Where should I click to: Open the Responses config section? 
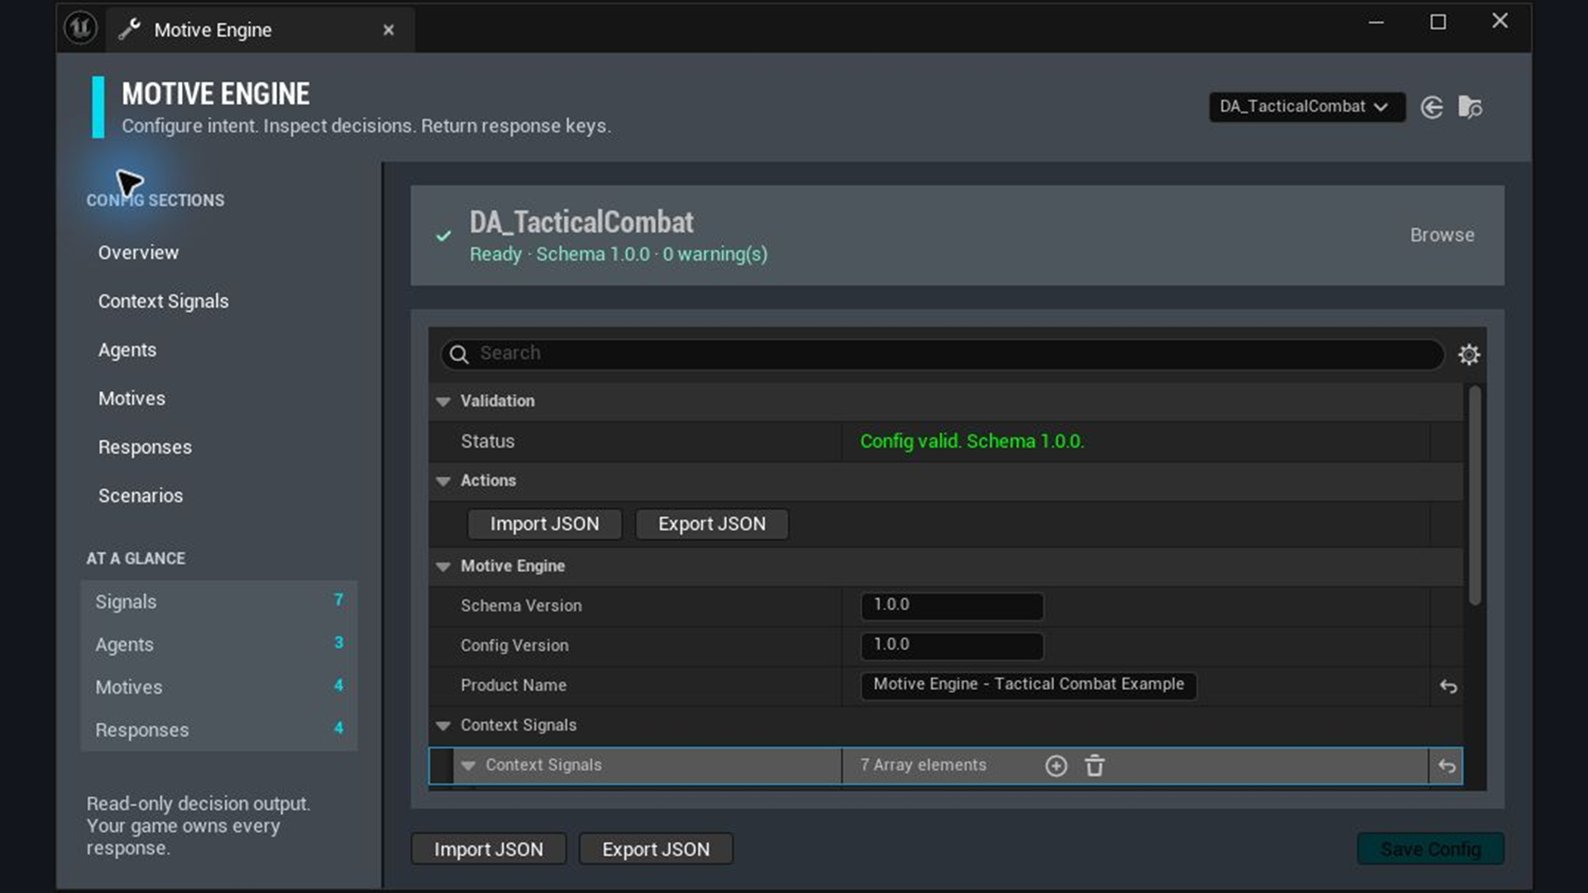point(145,447)
